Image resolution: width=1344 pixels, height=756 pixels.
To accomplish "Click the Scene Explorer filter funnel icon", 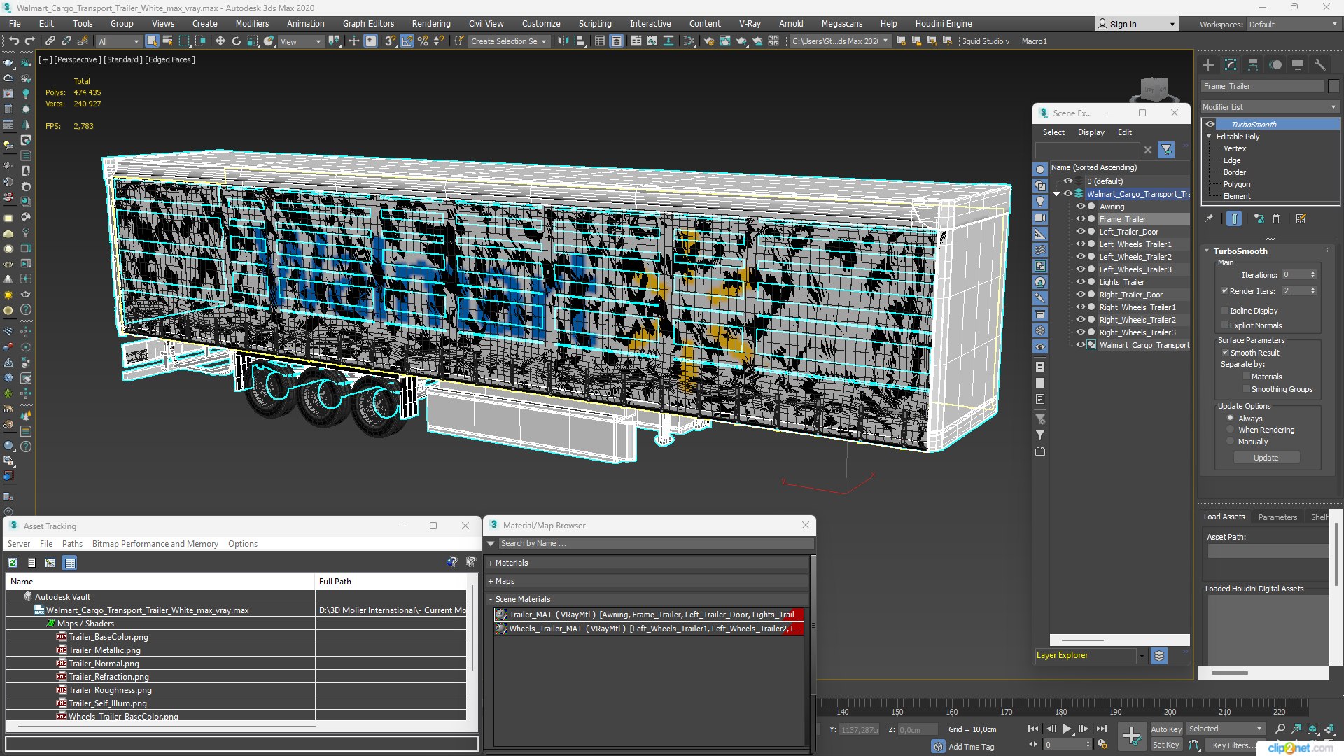I will click(x=1166, y=150).
